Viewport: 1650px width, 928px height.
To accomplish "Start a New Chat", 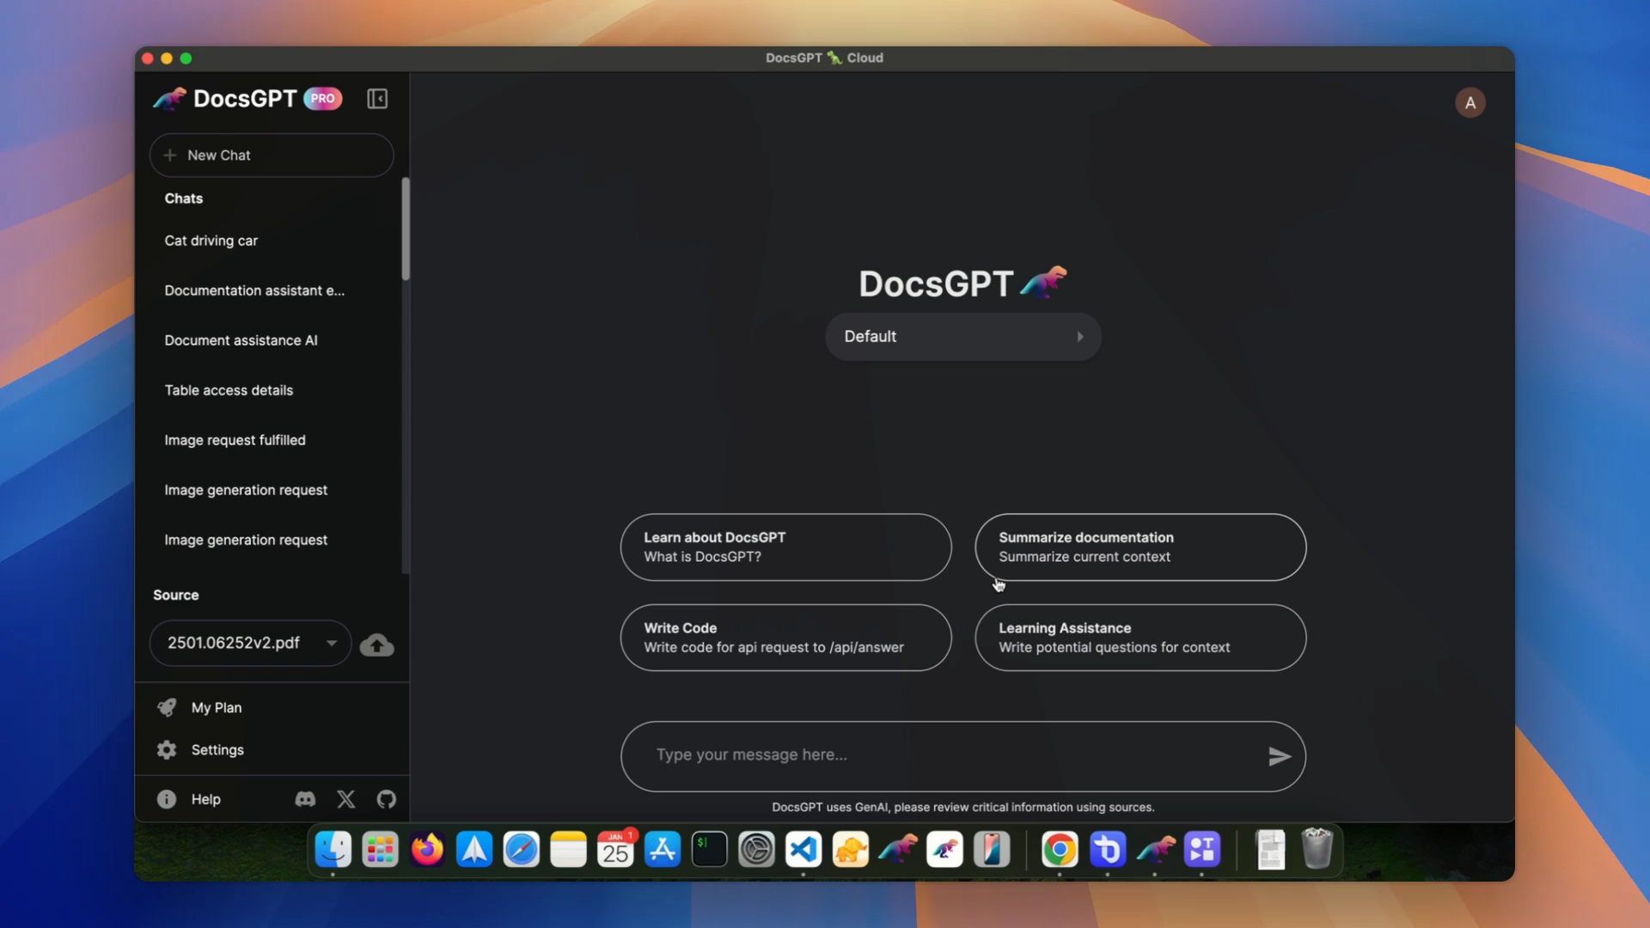I will pos(272,156).
